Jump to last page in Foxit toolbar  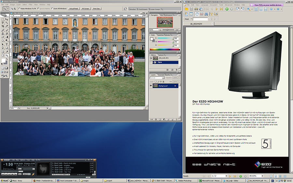pyautogui.click(x=221, y=9)
